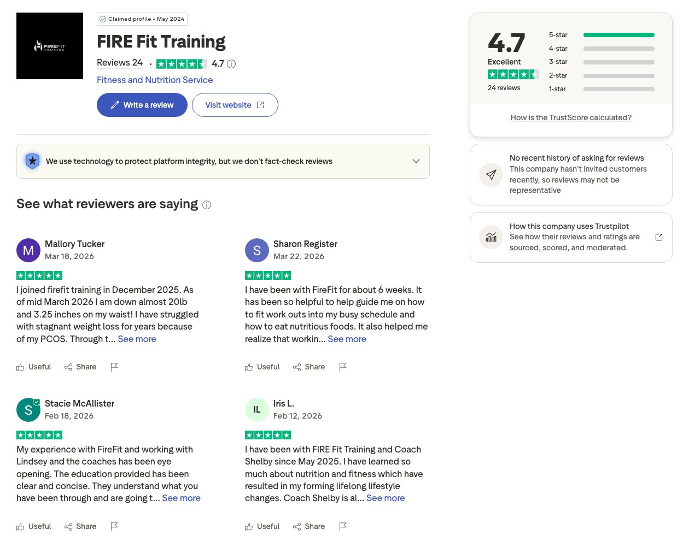Screen dimensions: 689x541
Task: Click the chart icon in Trustpilot usage card
Action: [491, 237]
